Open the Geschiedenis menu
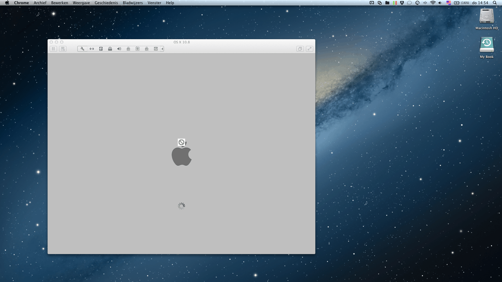Viewport: 502px width, 282px height. [x=106, y=3]
